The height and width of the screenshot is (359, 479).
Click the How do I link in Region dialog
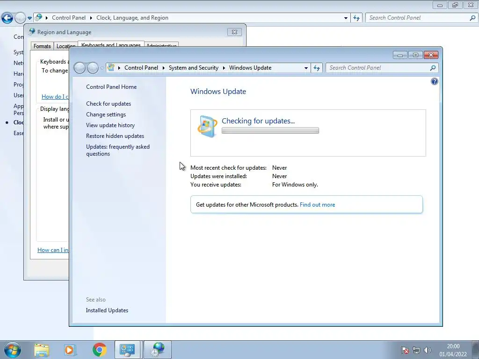coord(55,96)
